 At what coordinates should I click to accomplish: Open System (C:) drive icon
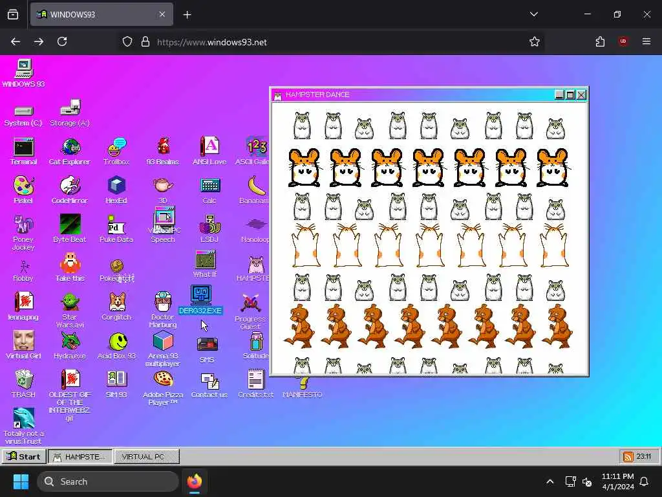click(x=23, y=115)
